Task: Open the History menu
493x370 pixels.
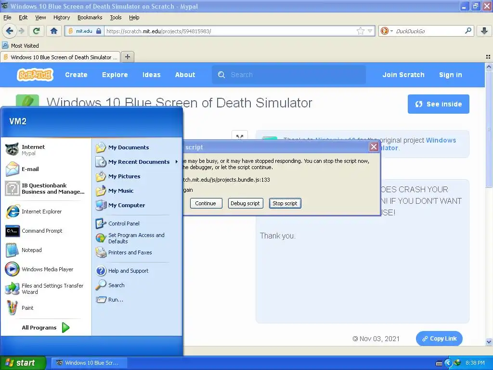Action: click(x=62, y=17)
